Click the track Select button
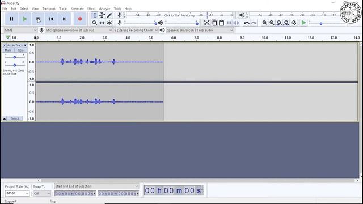 pos(15,118)
